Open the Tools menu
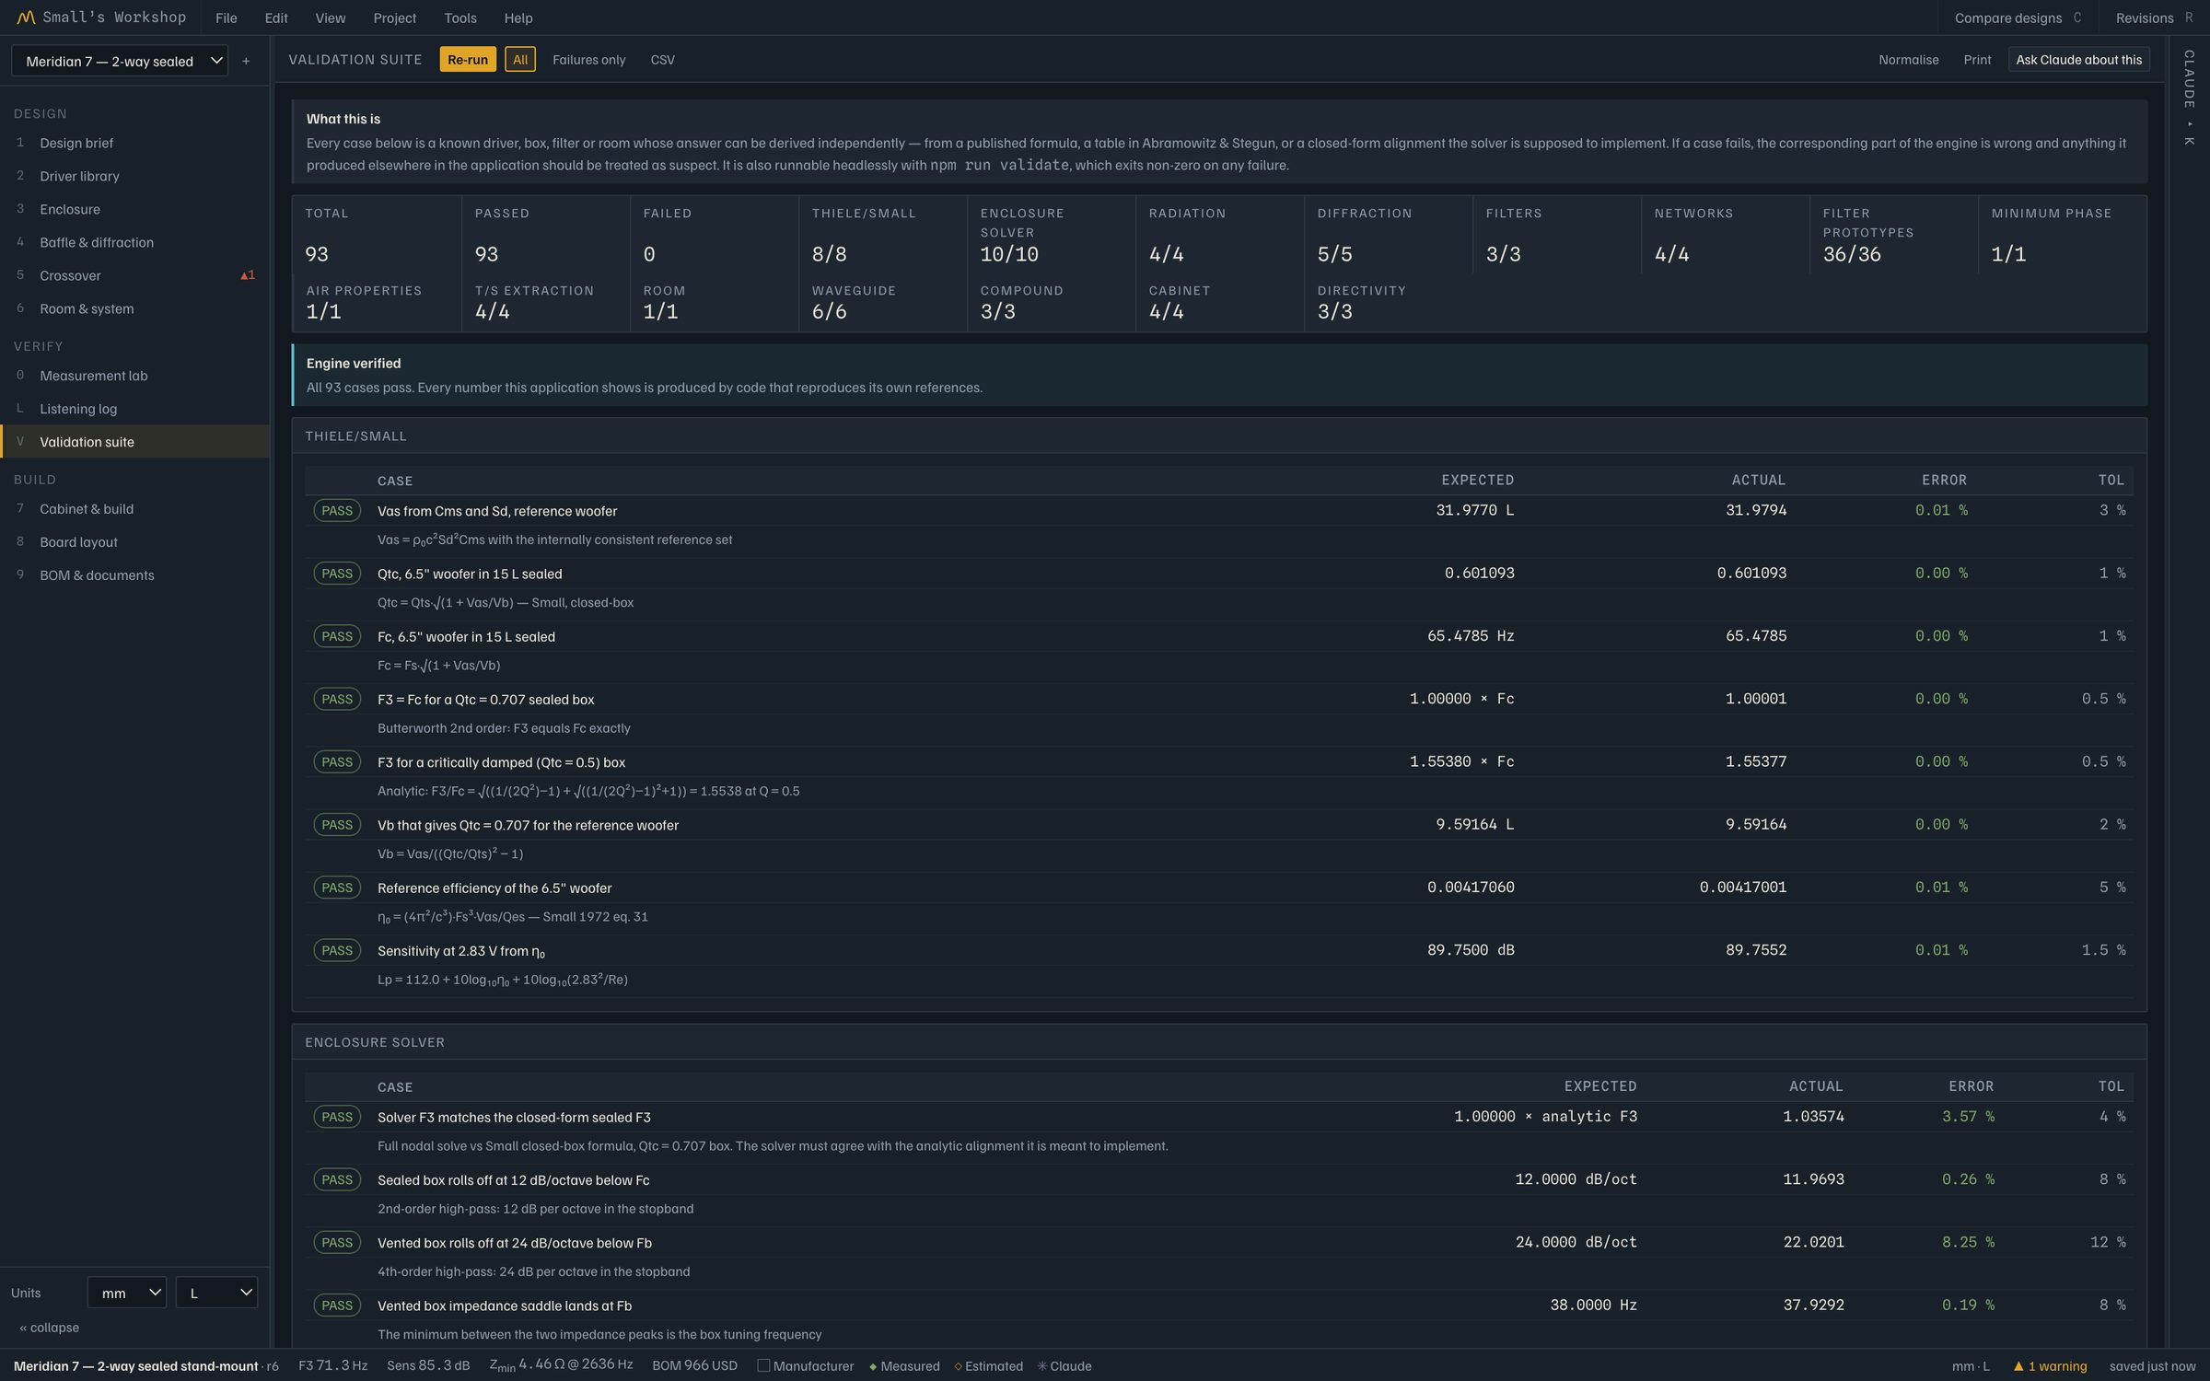Screen dimensions: 2210x1381 coord(460,17)
